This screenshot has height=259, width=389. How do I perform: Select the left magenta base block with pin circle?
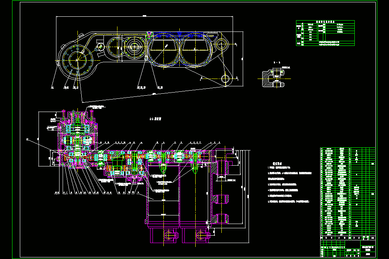click(x=163, y=235)
